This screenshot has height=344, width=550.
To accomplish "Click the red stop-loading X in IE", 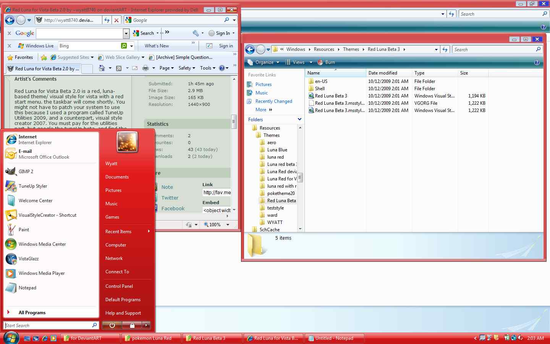I will tap(116, 20).
